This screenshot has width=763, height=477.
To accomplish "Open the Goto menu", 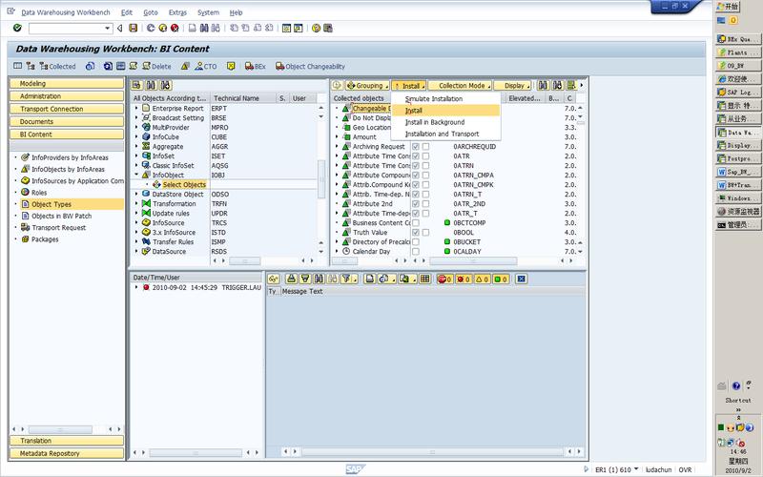I will point(151,12).
